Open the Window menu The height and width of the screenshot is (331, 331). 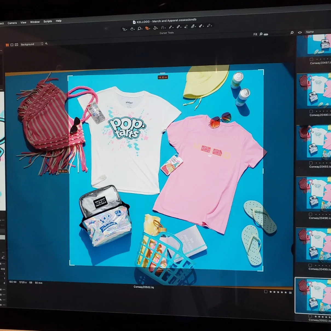click(35, 22)
